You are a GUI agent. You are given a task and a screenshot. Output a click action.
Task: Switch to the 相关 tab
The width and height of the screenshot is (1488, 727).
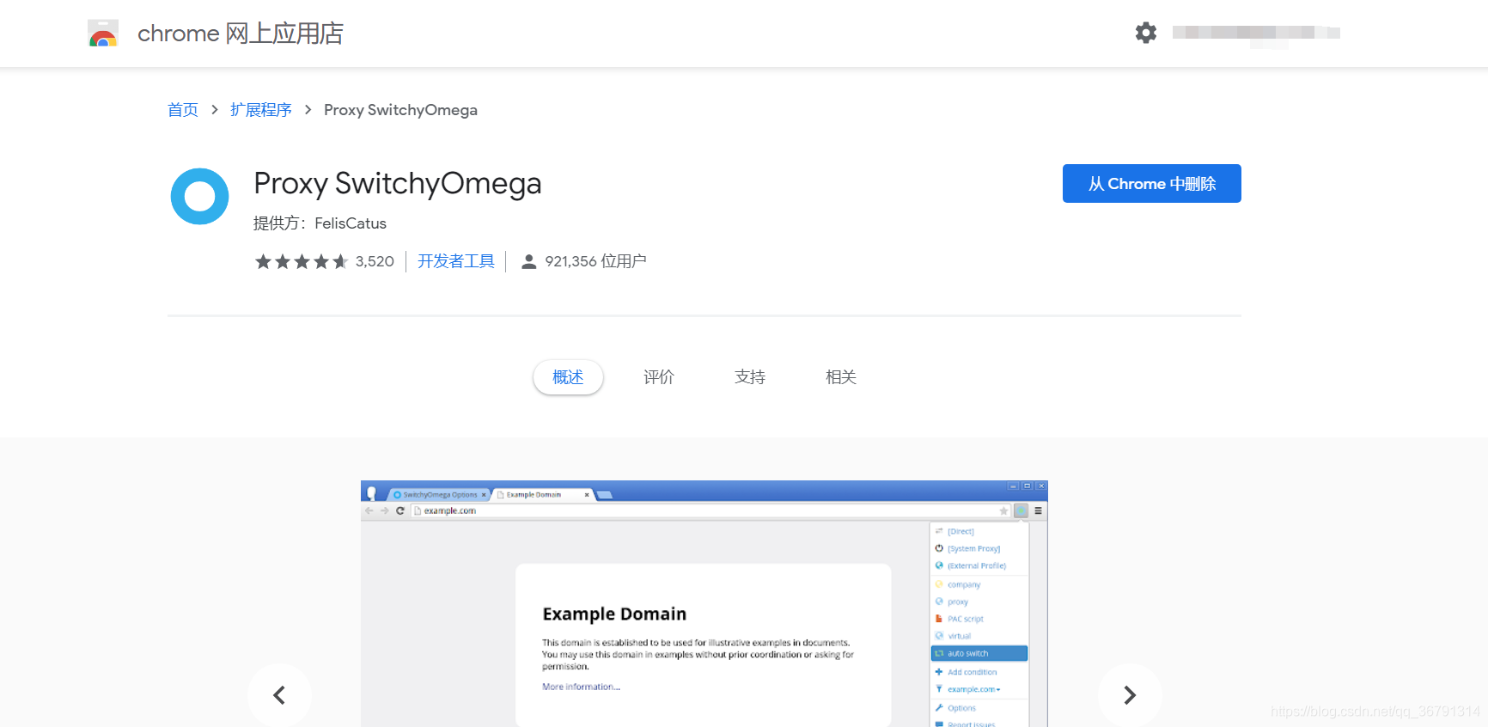tap(841, 377)
